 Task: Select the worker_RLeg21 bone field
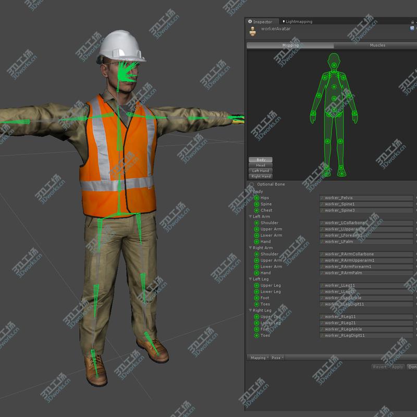click(366, 323)
